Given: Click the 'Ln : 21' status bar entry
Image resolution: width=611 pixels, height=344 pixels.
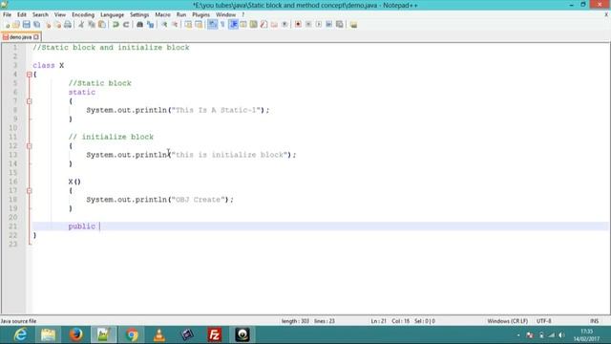Looking at the screenshot, I should [378, 321].
